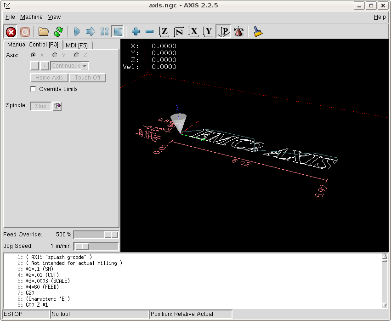Run the program with play icon
The height and width of the screenshot is (321, 391).
(77, 32)
